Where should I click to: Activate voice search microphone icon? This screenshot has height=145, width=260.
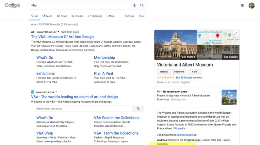135,5
